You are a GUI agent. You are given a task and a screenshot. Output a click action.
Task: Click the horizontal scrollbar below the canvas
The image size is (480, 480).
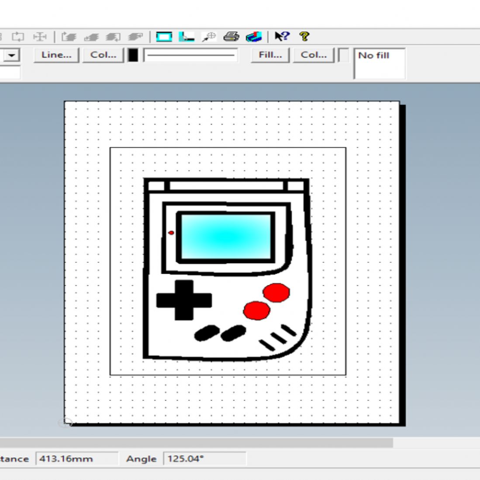tap(196, 442)
